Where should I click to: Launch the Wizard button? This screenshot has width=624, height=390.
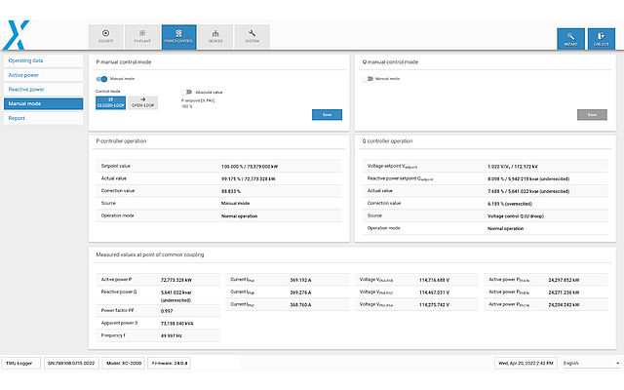(x=570, y=39)
